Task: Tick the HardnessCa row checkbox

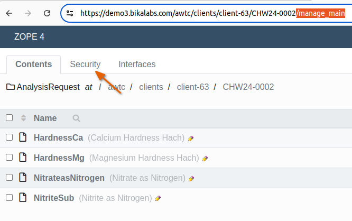Action: [9, 137]
